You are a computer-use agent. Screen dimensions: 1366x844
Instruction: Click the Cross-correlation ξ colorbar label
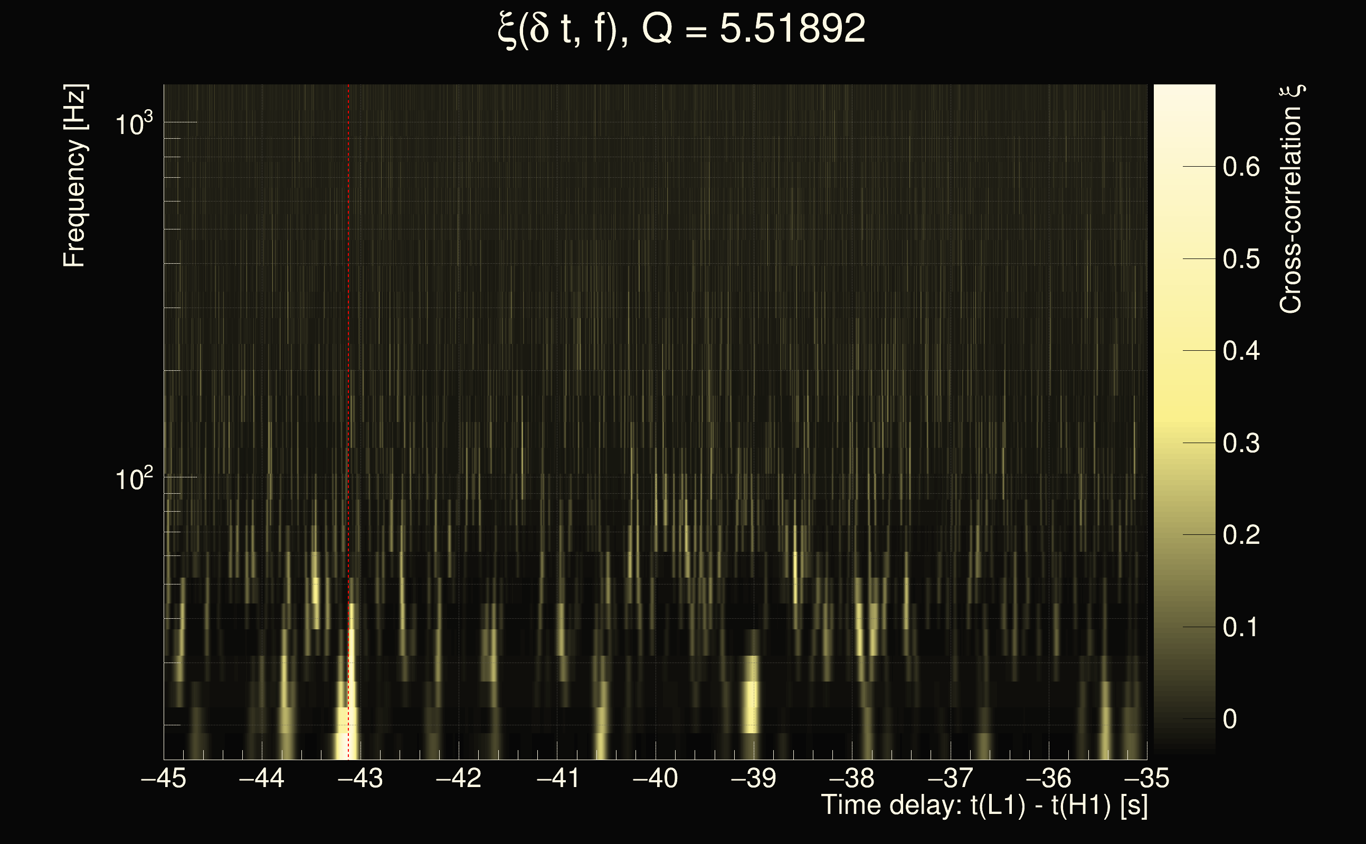1291,199
